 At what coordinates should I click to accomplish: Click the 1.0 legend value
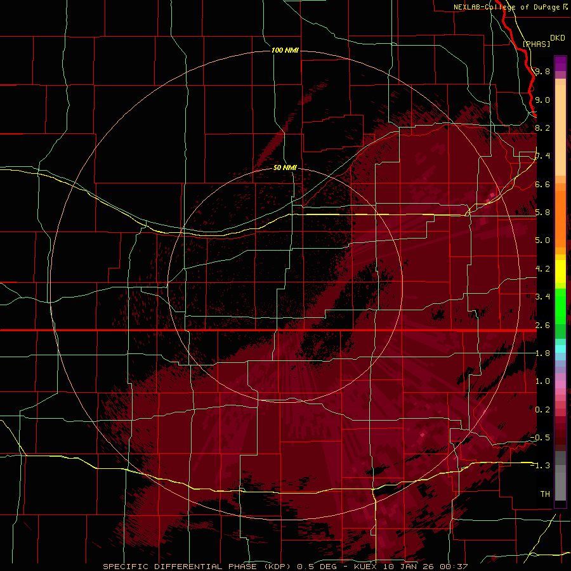coord(542,381)
